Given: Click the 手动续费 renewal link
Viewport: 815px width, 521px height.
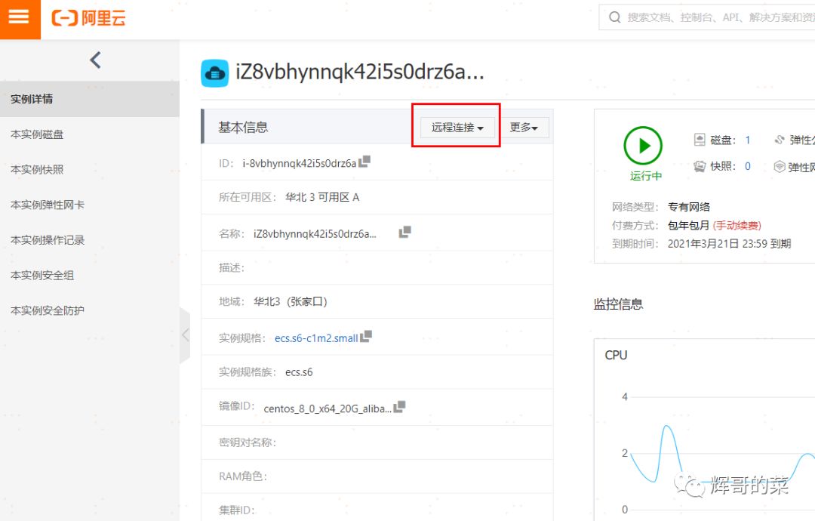Looking at the screenshot, I should 737,225.
